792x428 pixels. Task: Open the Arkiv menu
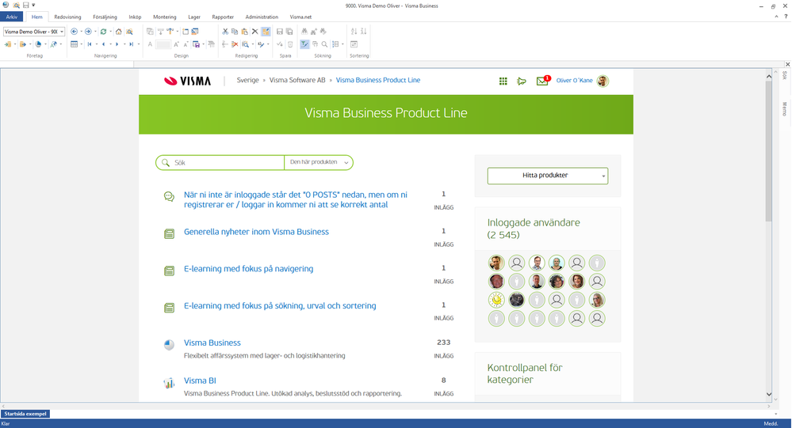tap(12, 17)
